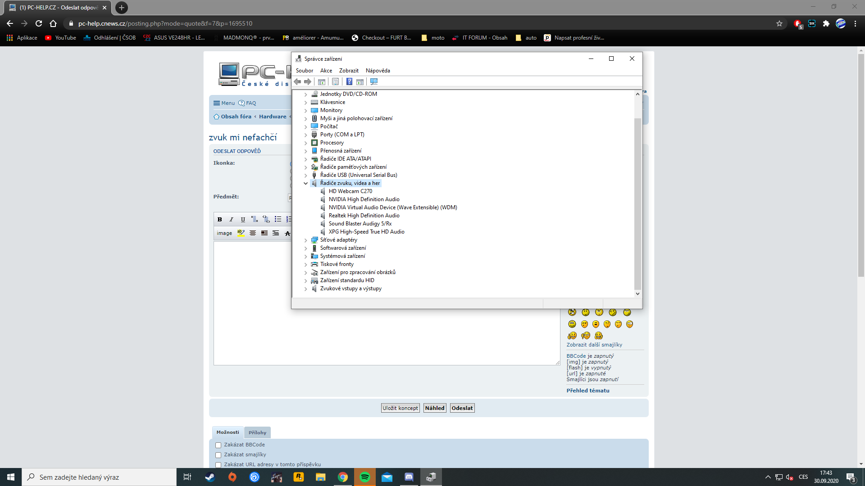Click the Properties toolbar icon in Device Manager
Screen dimensions: 865x486
pos(335,81)
